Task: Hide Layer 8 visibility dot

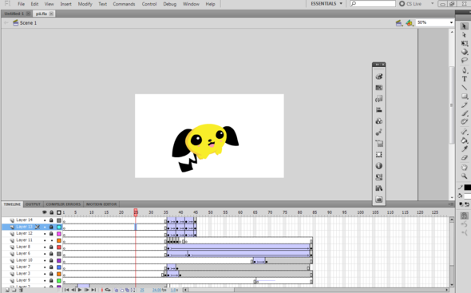Action: (x=45, y=247)
